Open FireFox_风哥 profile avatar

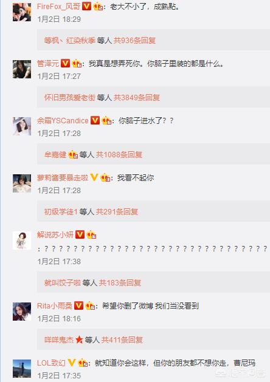(x=22, y=12)
